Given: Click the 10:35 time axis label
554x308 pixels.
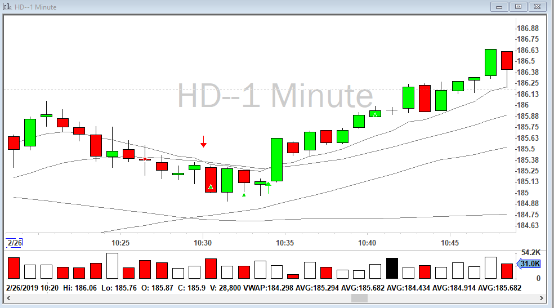Looking at the screenshot, I should tap(285, 243).
